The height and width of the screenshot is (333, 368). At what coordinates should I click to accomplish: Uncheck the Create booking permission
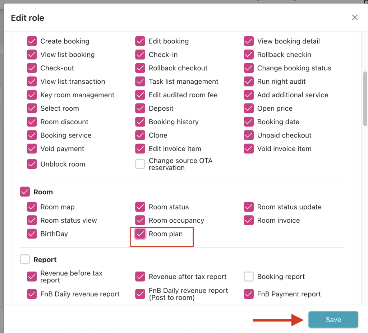(x=32, y=41)
